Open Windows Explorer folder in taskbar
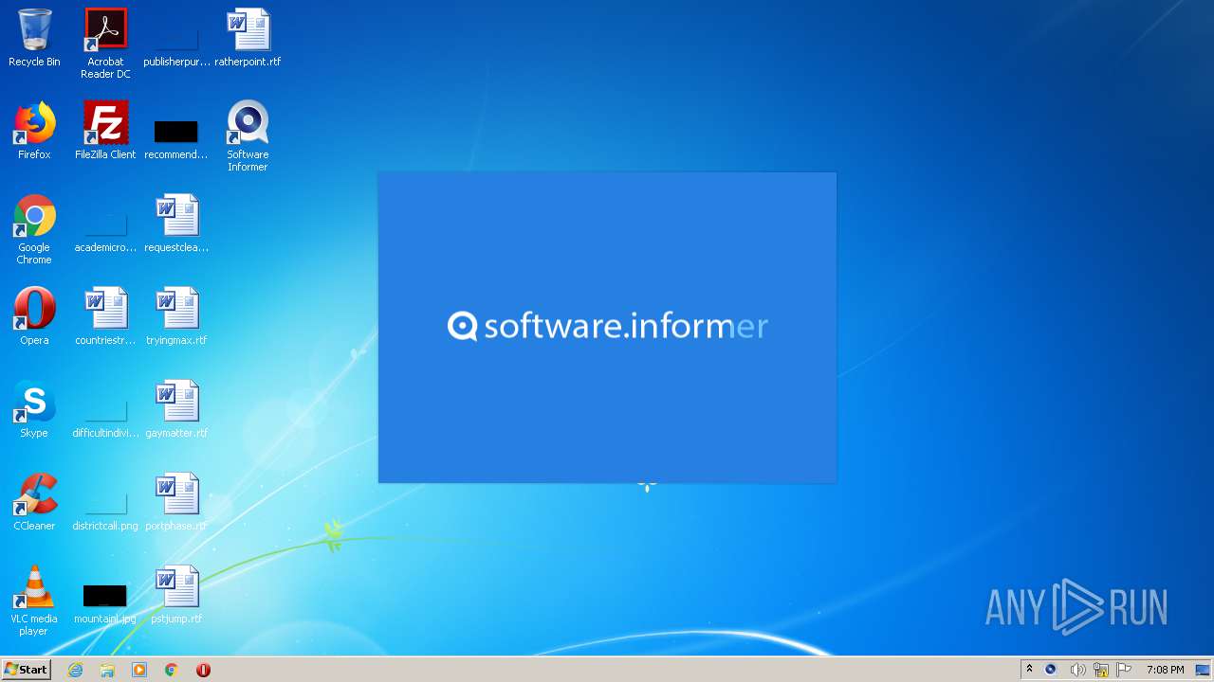 [107, 670]
